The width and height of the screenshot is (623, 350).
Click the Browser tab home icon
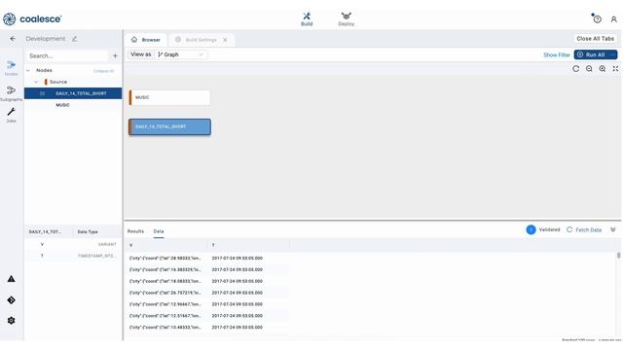coord(134,40)
